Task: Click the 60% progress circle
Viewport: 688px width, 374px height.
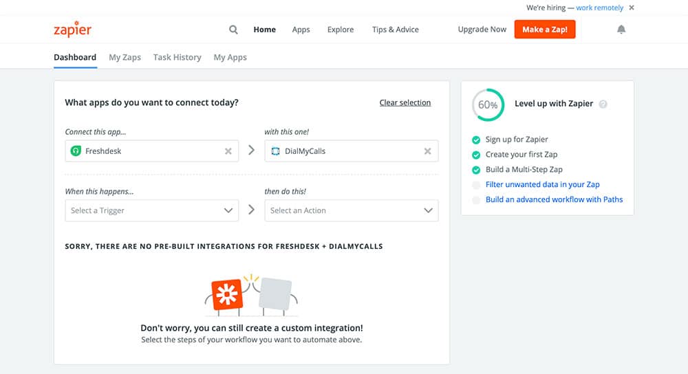Action: pyautogui.click(x=488, y=105)
